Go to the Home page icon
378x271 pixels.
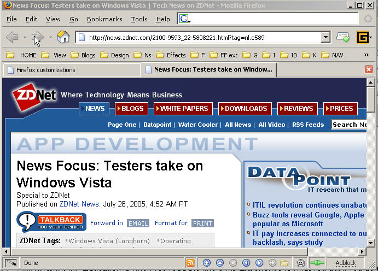(x=63, y=37)
